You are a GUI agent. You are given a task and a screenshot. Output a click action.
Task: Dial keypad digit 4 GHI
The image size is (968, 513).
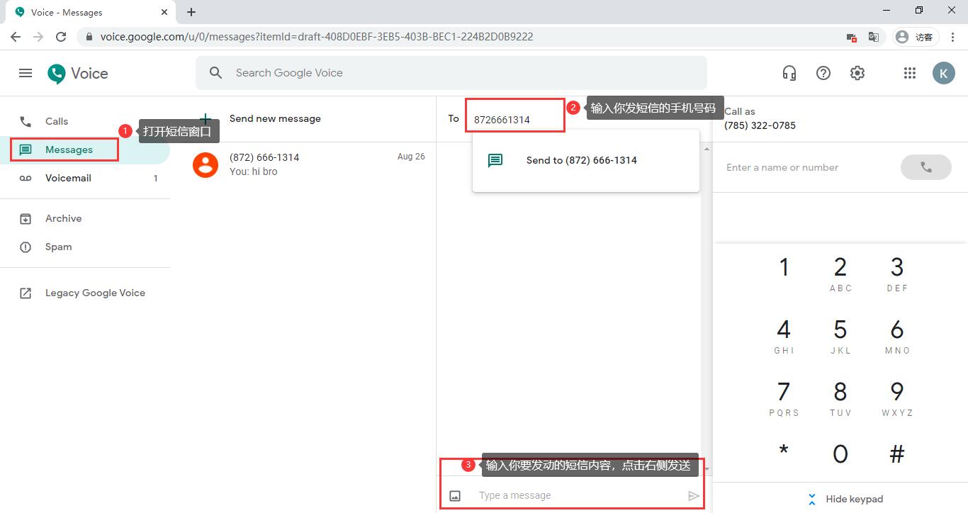[x=784, y=336]
